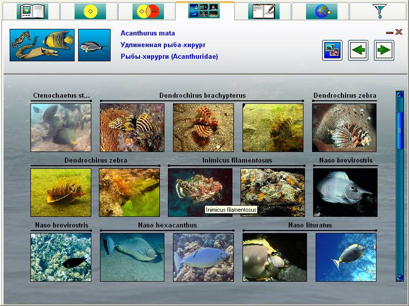Click the gallery scrollbar down arrow
Viewport: 409px width, 306px height.
click(399, 277)
